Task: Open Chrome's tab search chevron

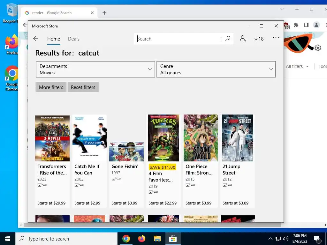Action: (282, 9)
